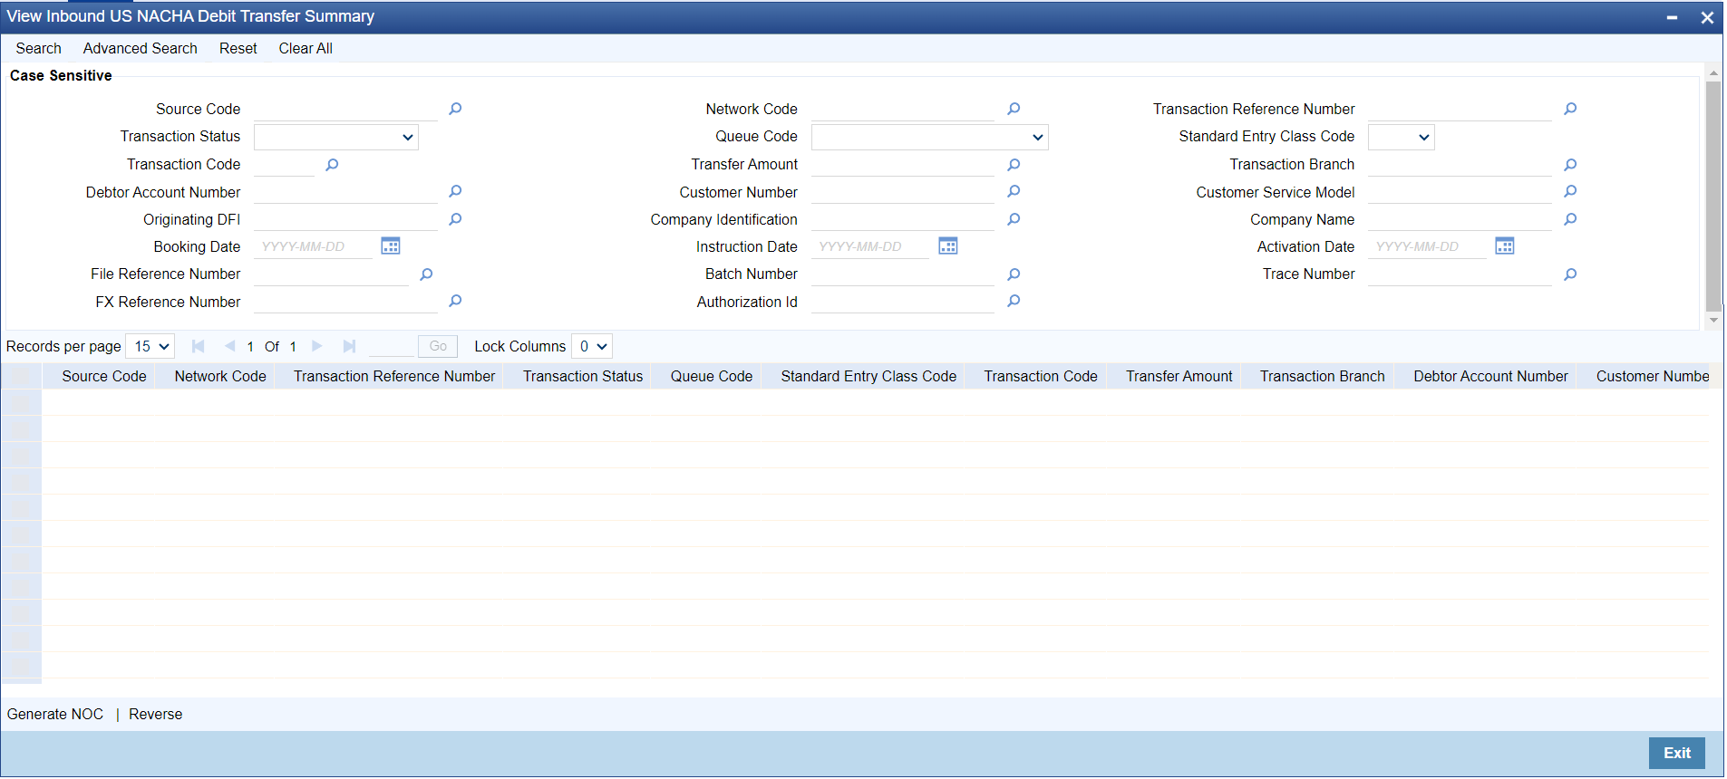Open the Customer Service Model lookup icon

(x=1570, y=191)
